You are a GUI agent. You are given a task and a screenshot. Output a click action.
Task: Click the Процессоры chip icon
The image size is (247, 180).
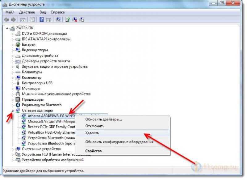pos(18,99)
